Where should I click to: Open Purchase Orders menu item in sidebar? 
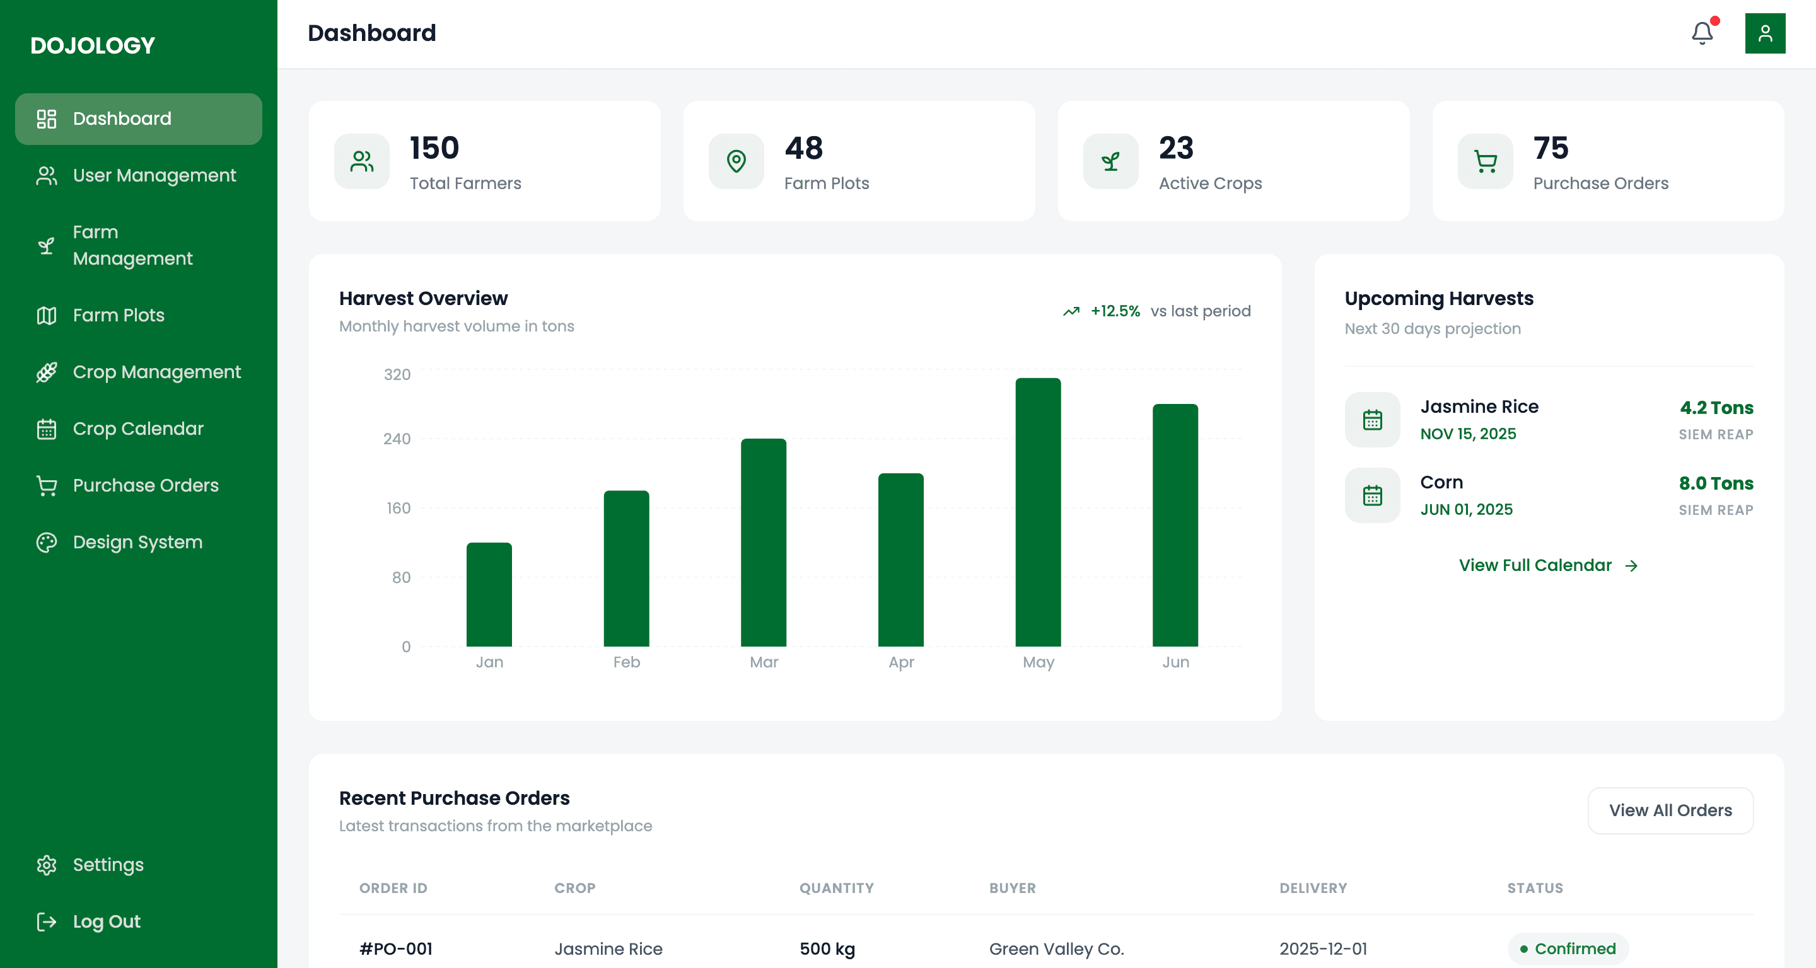138,485
